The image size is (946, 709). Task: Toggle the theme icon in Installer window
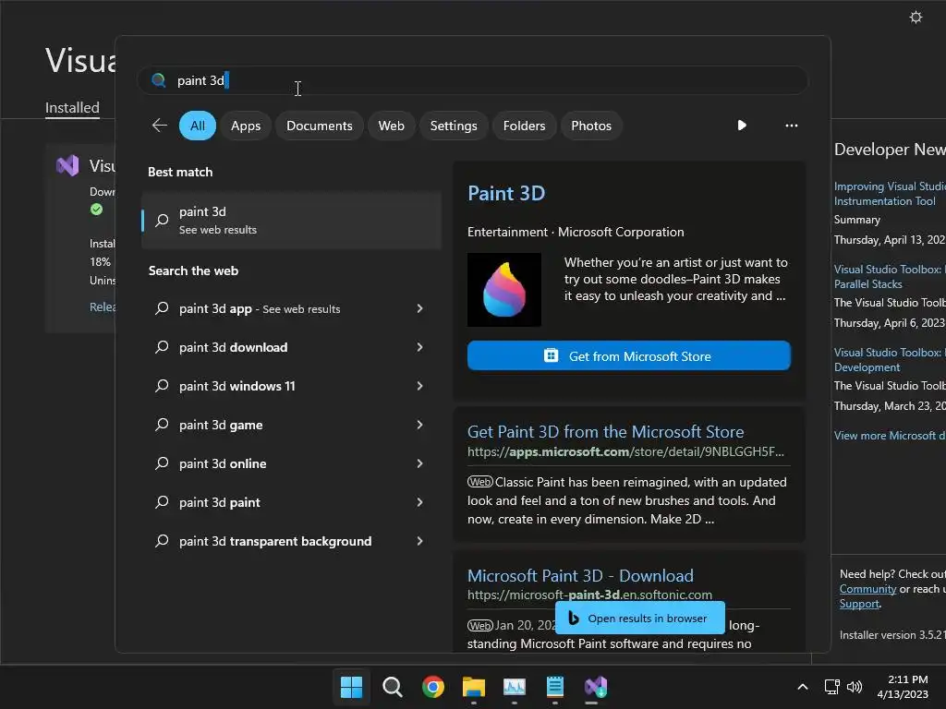click(916, 17)
